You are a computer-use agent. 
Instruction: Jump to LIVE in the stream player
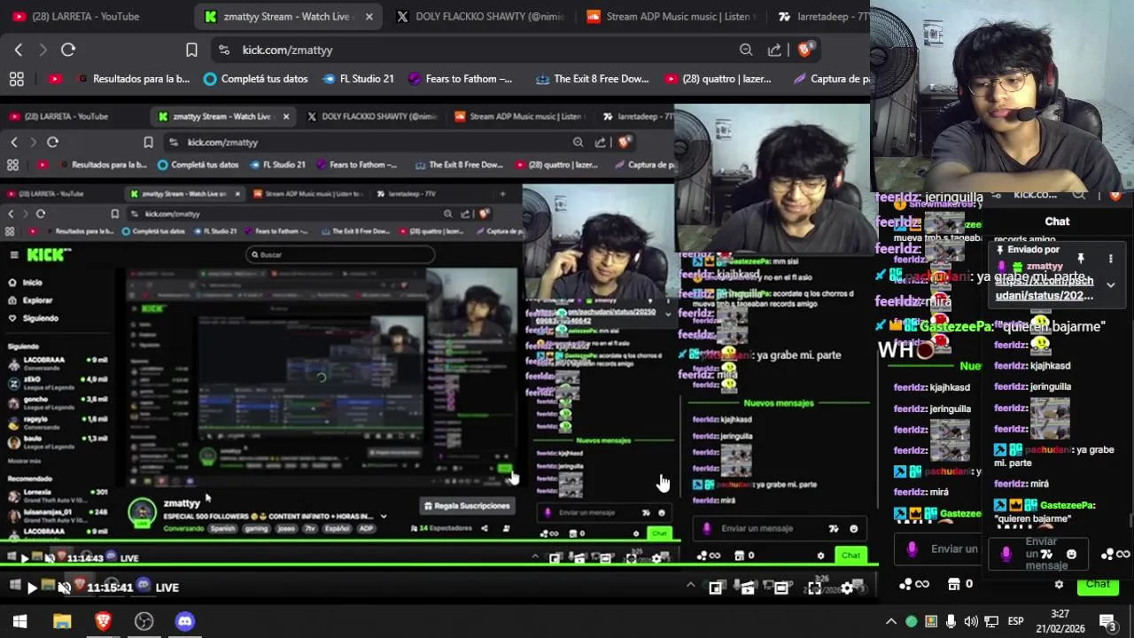tap(167, 587)
